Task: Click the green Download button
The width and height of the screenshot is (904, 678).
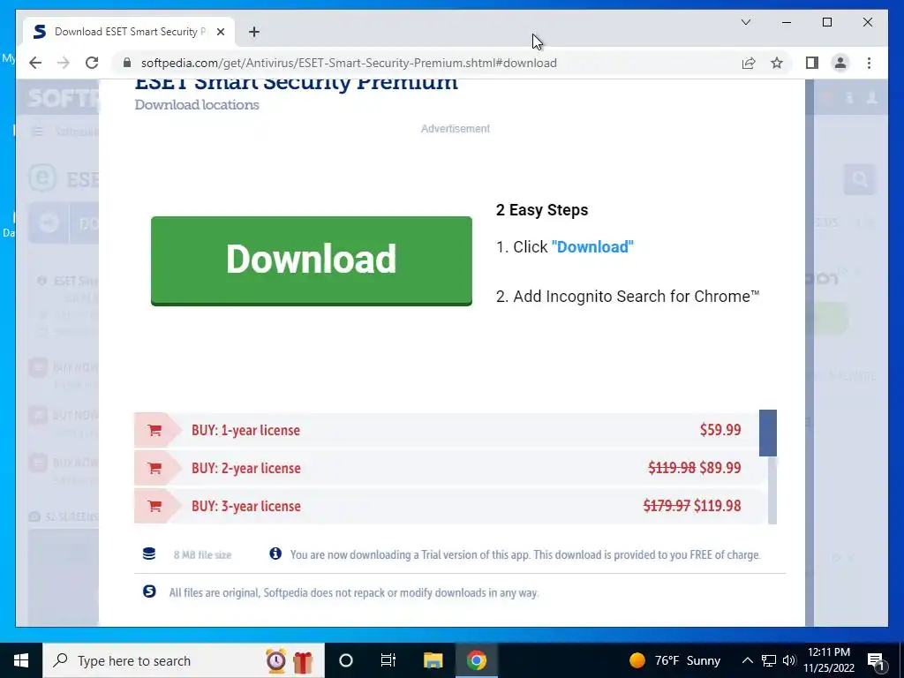Action: (x=312, y=260)
